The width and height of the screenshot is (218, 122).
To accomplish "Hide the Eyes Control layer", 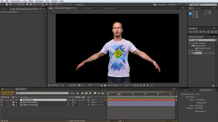I will coord(2,100).
